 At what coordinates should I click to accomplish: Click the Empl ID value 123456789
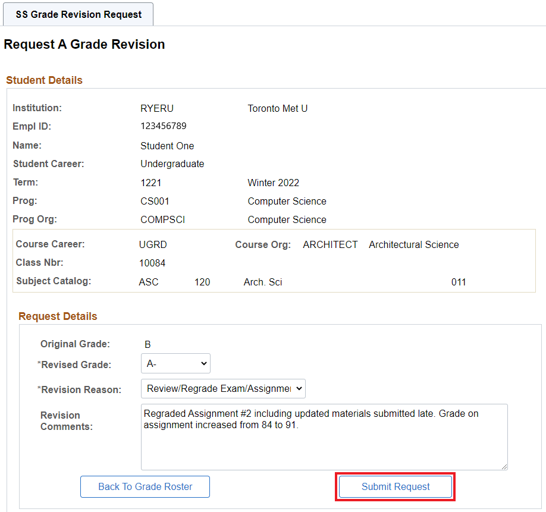tap(164, 126)
